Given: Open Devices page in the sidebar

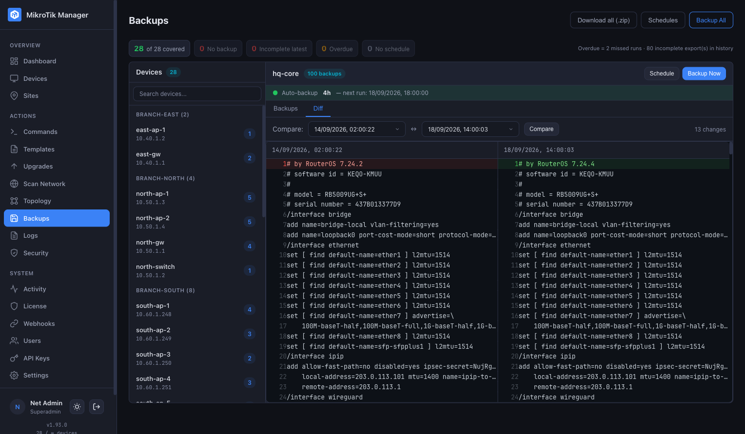Looking at the screenshot, I should [57, 78].
